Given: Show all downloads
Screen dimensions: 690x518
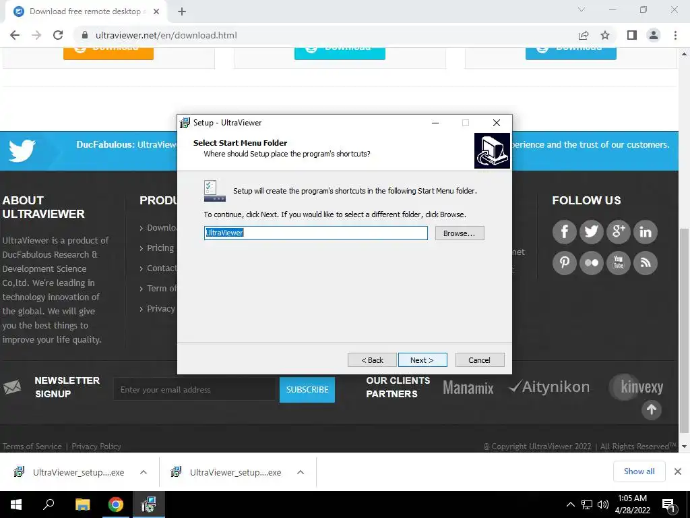Looking at the screenshot, I should pyautogui.click(x=639, y=471).
